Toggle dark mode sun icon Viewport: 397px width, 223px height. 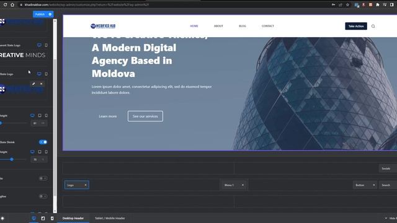point(2,218)
